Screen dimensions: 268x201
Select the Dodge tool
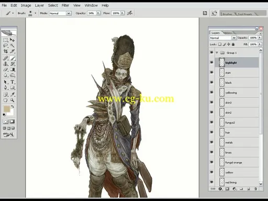(12, 75)
